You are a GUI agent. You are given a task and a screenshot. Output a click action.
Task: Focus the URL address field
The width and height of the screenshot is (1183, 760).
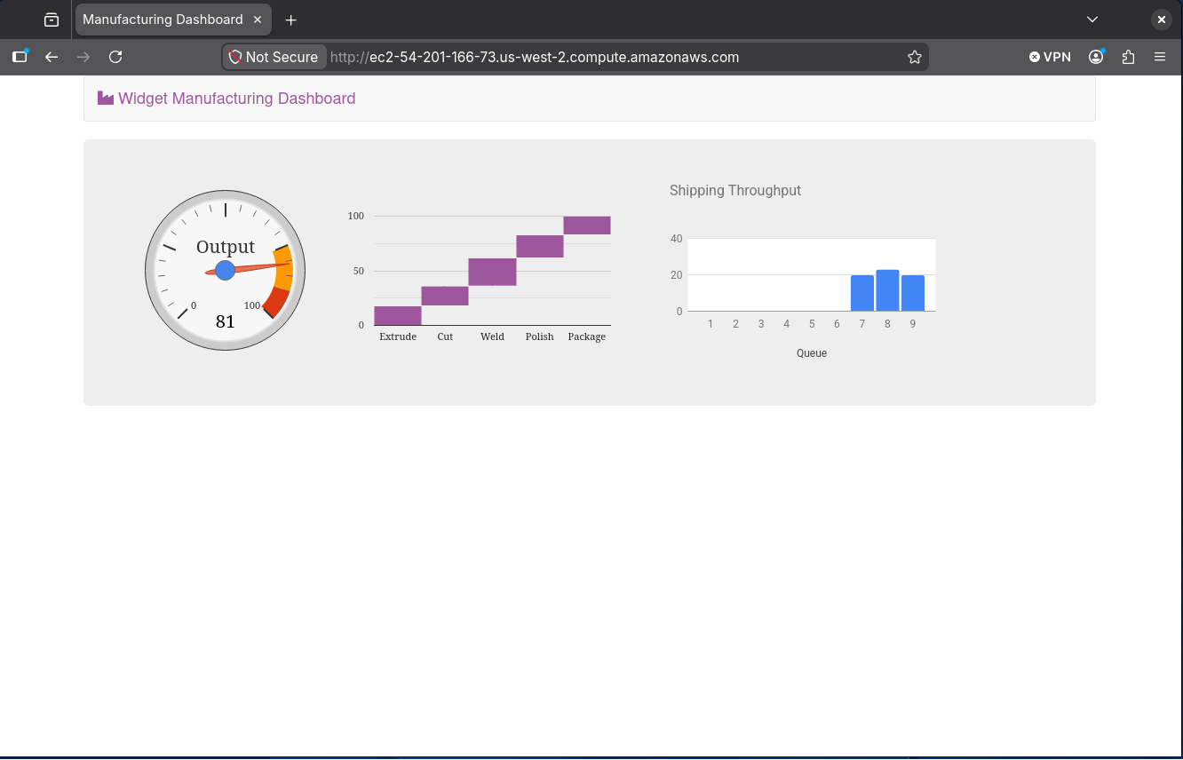point(613,57)
